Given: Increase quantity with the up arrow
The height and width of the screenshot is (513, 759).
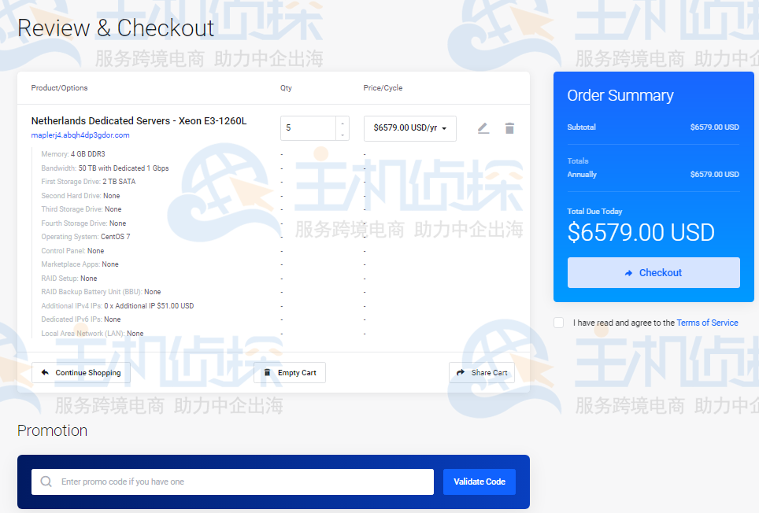Looking at the screenshot, I should 342,123.
